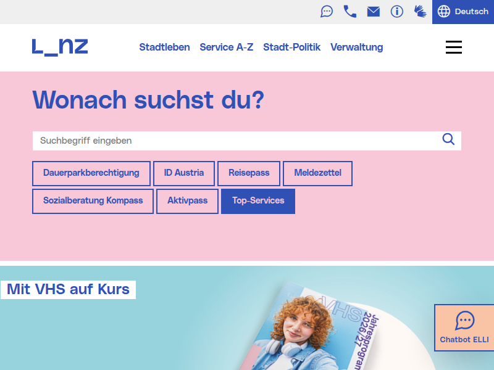Click the Wonach suchst du? heading
Viewport: 494px width, 370px height.
click(148, 100)
